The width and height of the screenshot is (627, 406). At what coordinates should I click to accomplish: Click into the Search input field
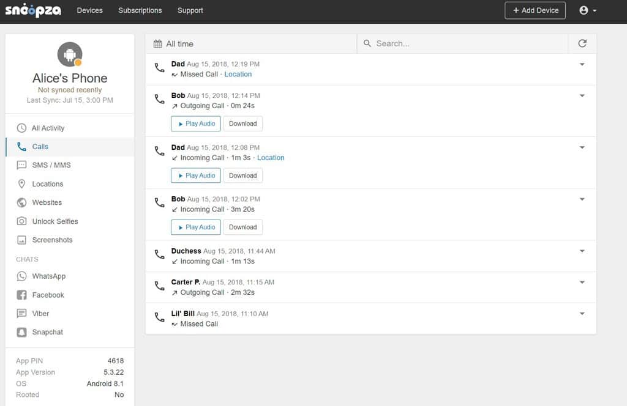[x=465, y=44]
